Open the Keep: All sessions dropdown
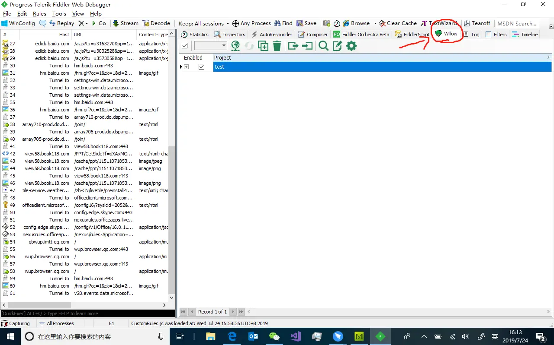Screen dimensions: 554x345 tap(204, 23)
